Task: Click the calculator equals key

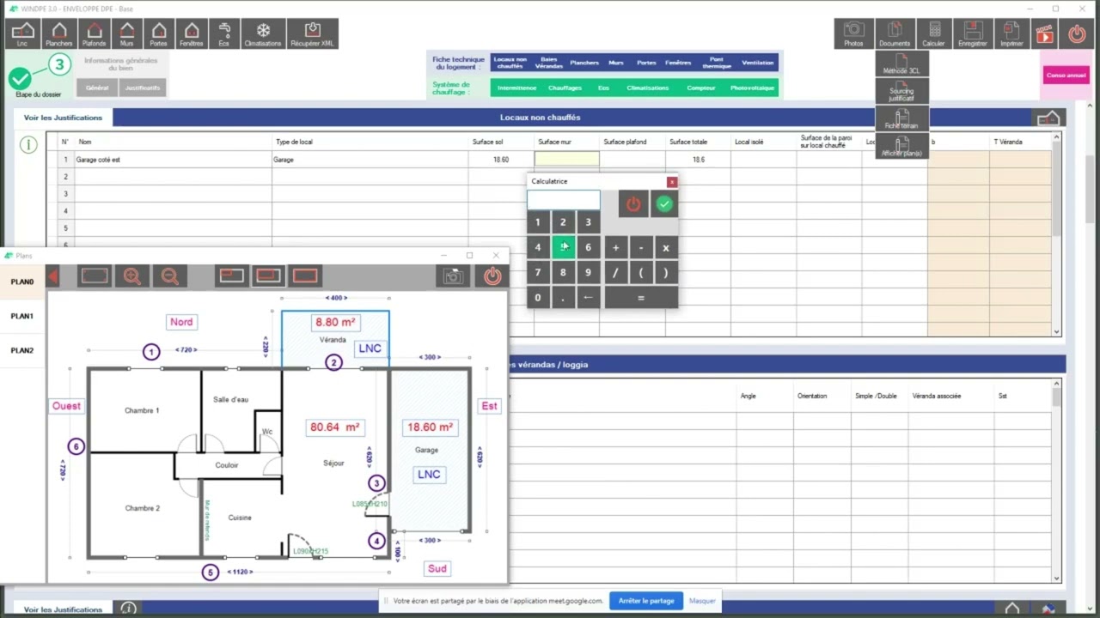Action: 641,298
